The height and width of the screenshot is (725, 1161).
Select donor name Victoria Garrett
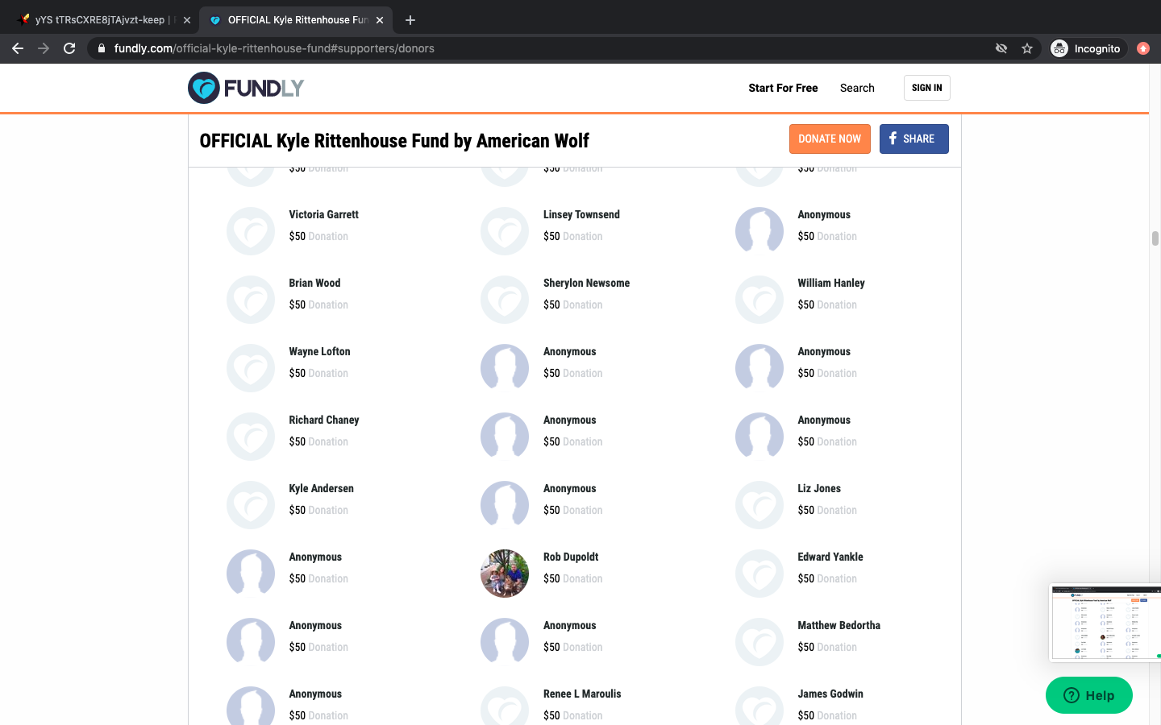coord(323,214)
